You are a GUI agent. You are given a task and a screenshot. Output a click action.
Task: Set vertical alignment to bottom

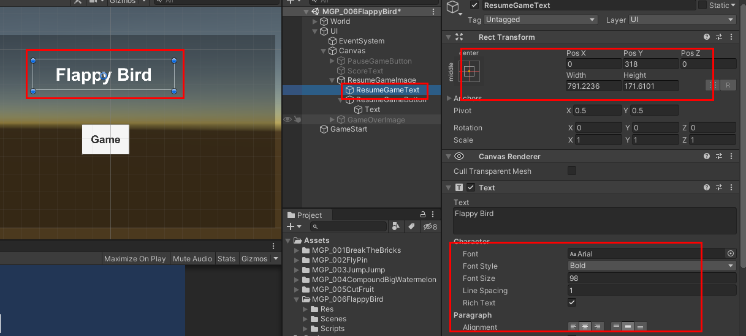[641, 327]
